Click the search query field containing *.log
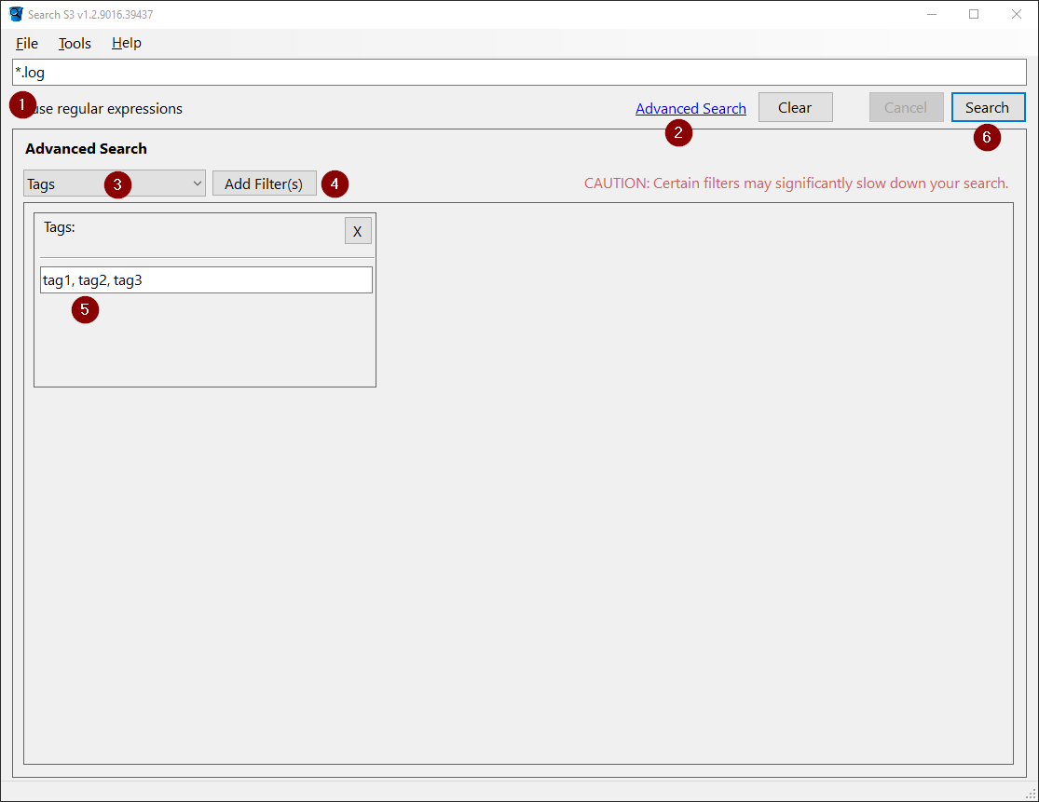Viewport: 1039px width, 802px height. point(519,72)
